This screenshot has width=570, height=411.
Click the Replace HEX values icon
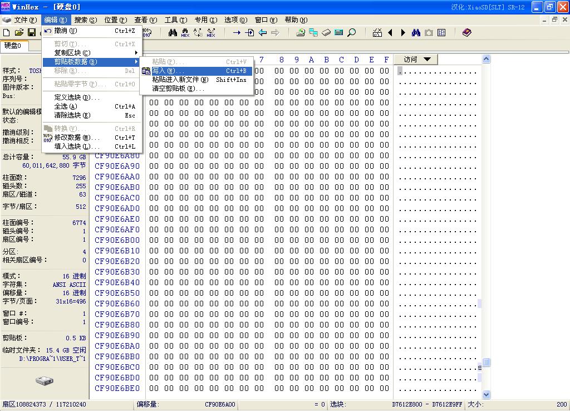pyautogui.click(x=211, y=33)
